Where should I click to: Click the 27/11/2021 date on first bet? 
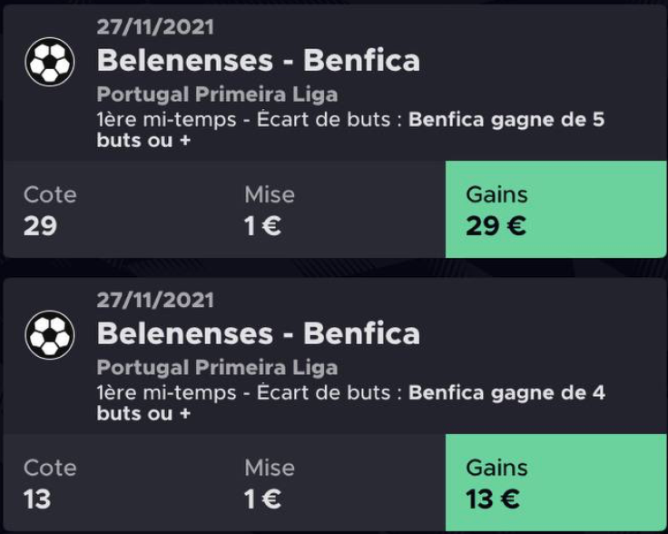155,27
